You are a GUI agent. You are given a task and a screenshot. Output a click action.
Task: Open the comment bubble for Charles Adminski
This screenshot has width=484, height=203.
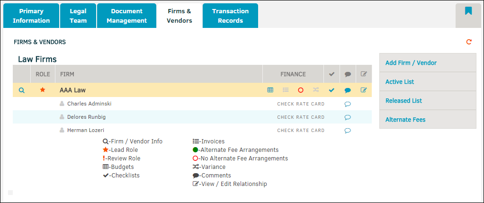348,104
